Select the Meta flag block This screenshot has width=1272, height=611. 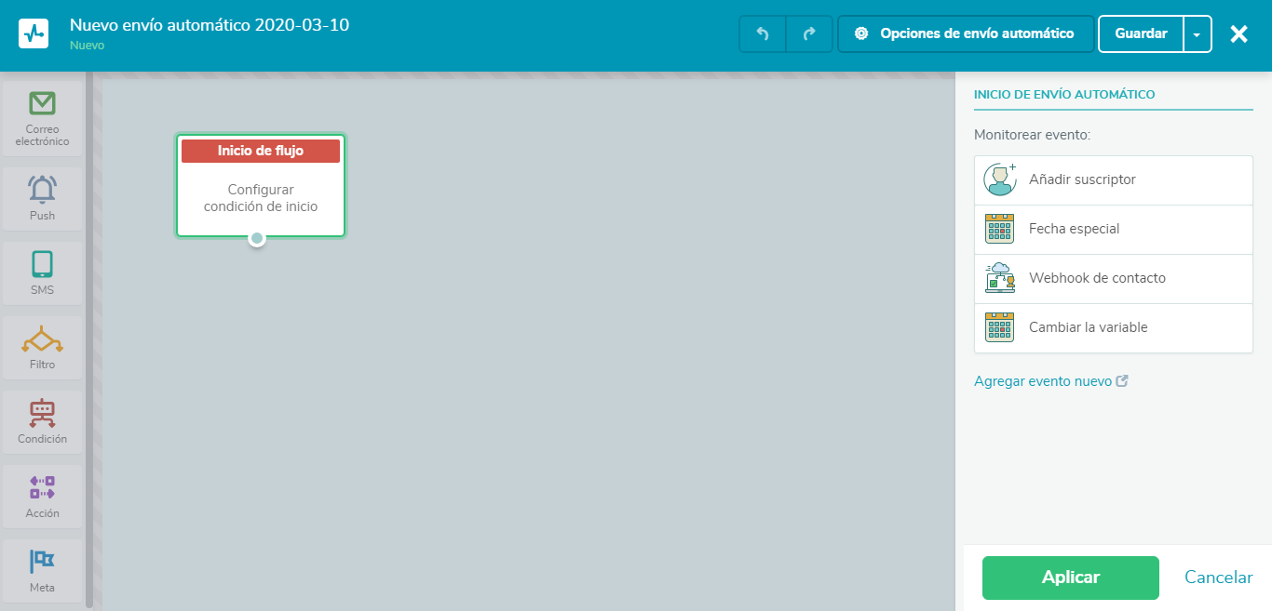click(42, 571)
